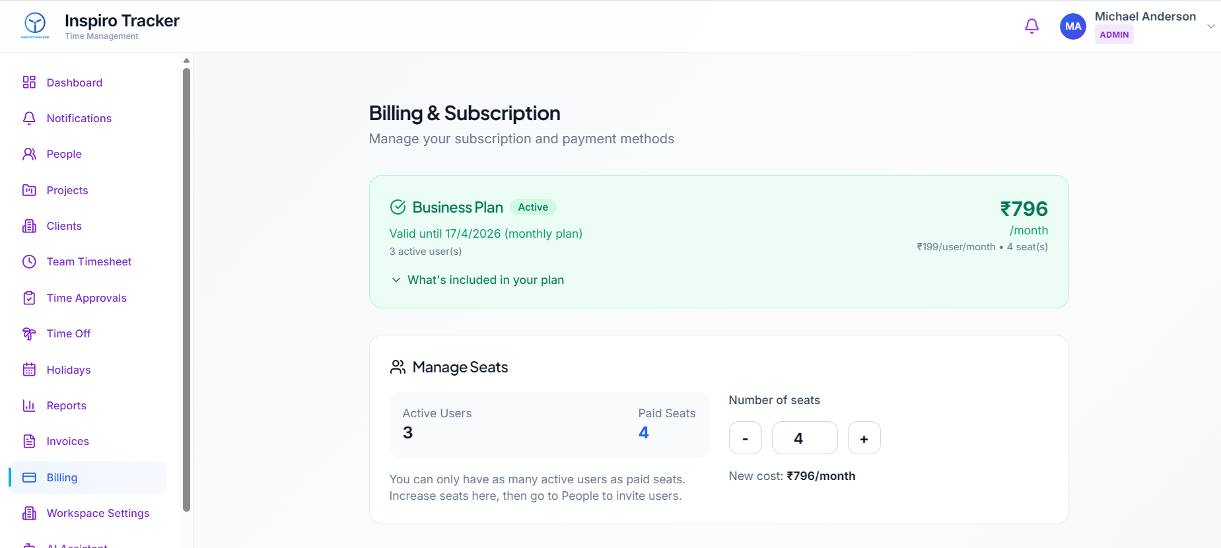The image size is (1221, 548).
Task: Click the Team Timesheet clock icon
Action: tap(29, 261)
